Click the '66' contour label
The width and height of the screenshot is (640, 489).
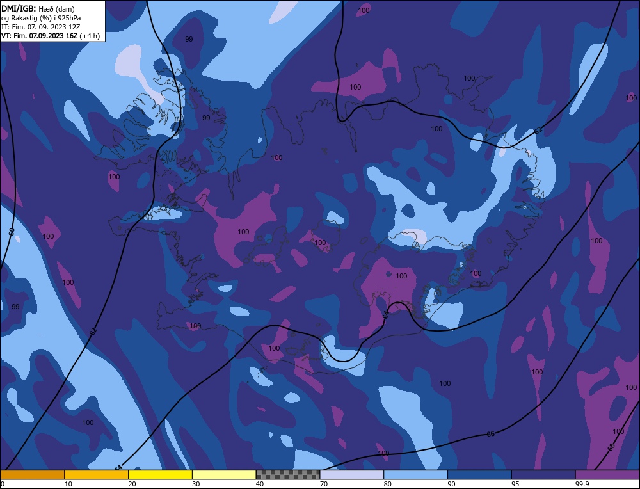point(491,434)
